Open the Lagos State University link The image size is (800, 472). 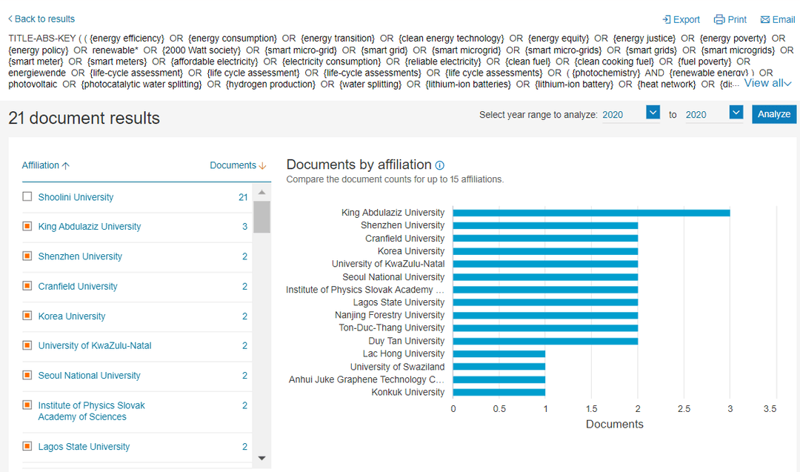click(x=84, y=447)
